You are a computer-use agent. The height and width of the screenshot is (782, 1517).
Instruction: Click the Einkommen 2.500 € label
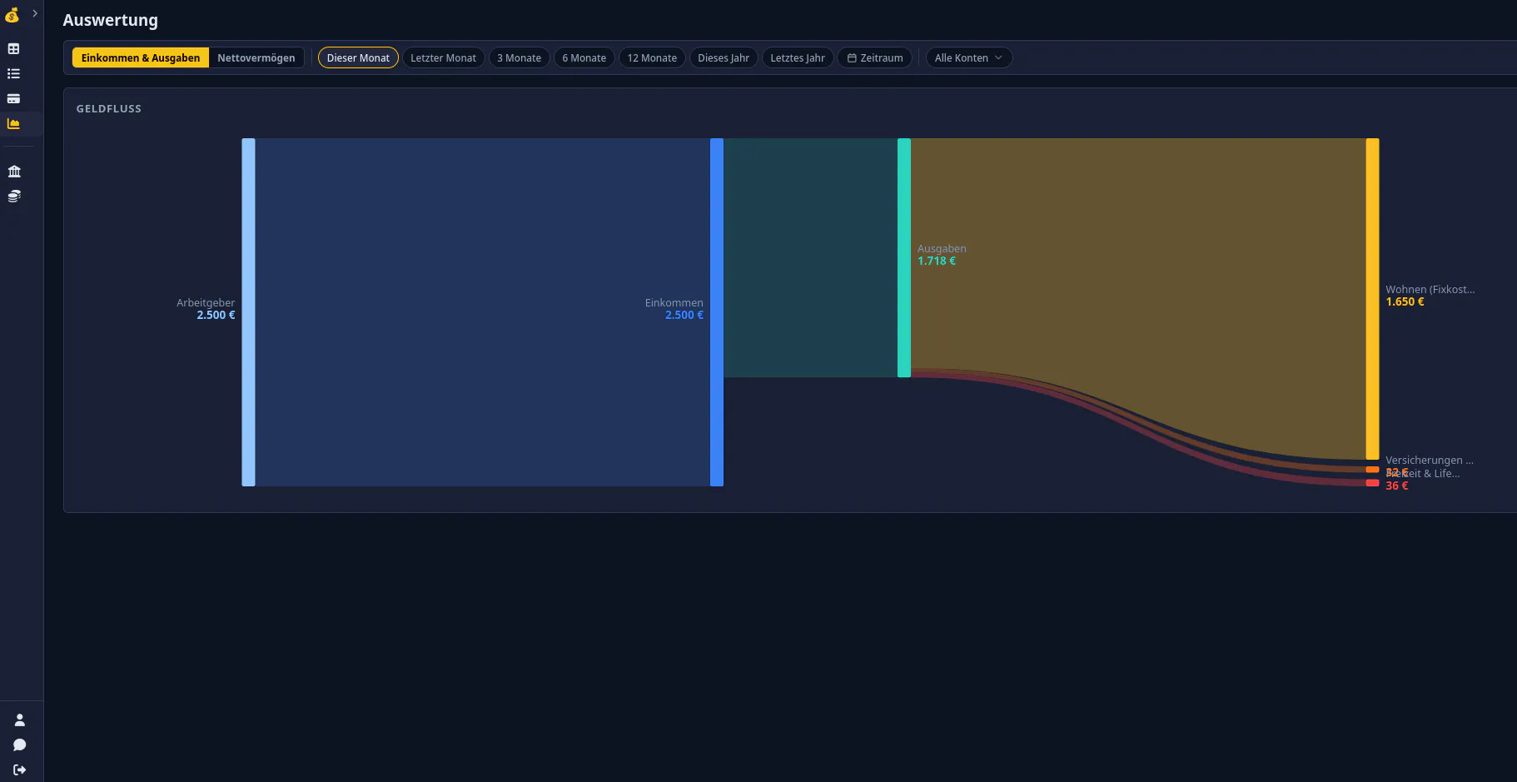pos(674,309)
